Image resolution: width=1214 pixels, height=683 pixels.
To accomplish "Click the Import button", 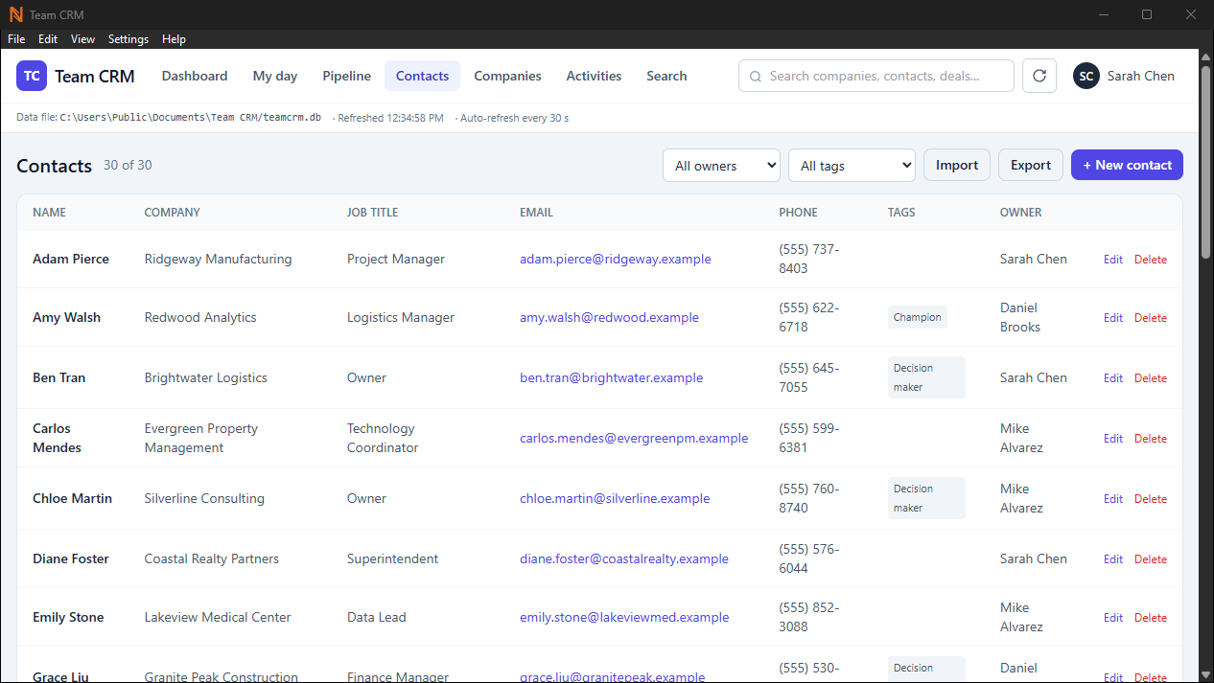I will (957, 165).
